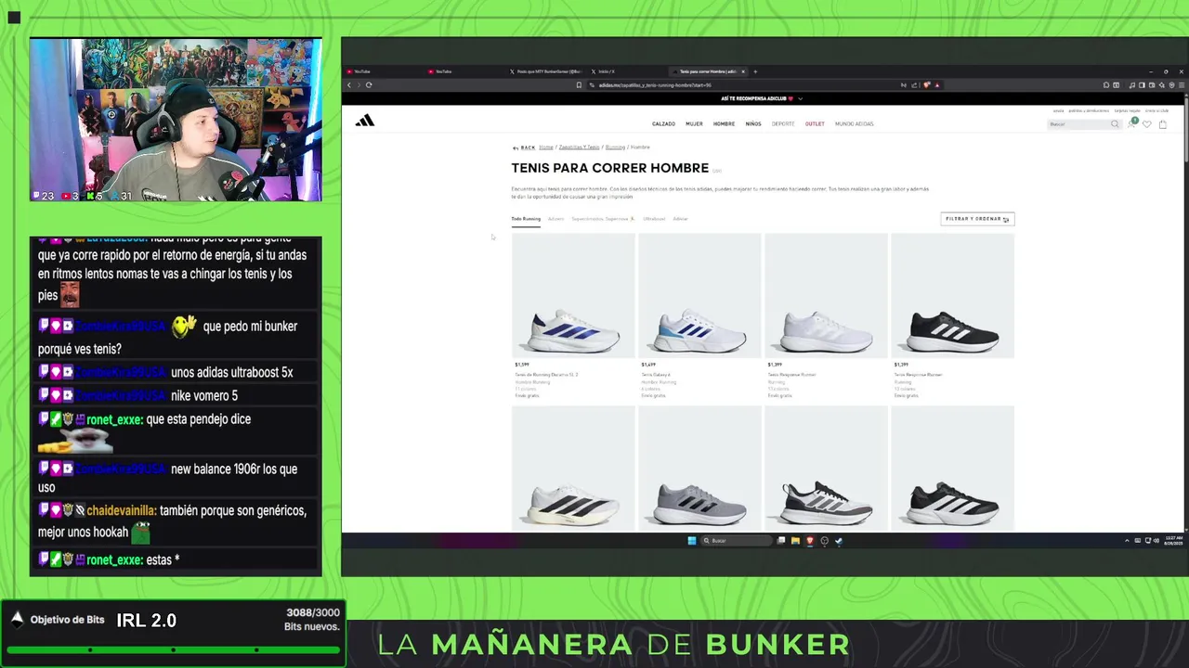Open Steam from the taskbar
This screenshot has height=668, width=1189.
point(839,541)
